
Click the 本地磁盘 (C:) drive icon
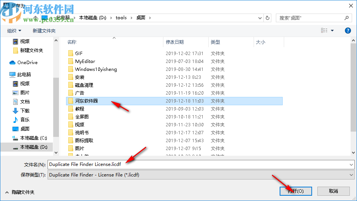pyautogui.click(x=15, y=138)
